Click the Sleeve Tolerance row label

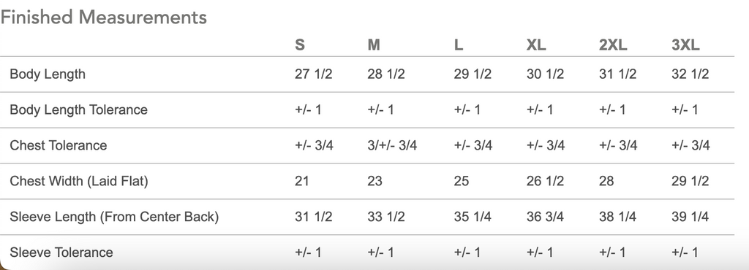(61, 252)
